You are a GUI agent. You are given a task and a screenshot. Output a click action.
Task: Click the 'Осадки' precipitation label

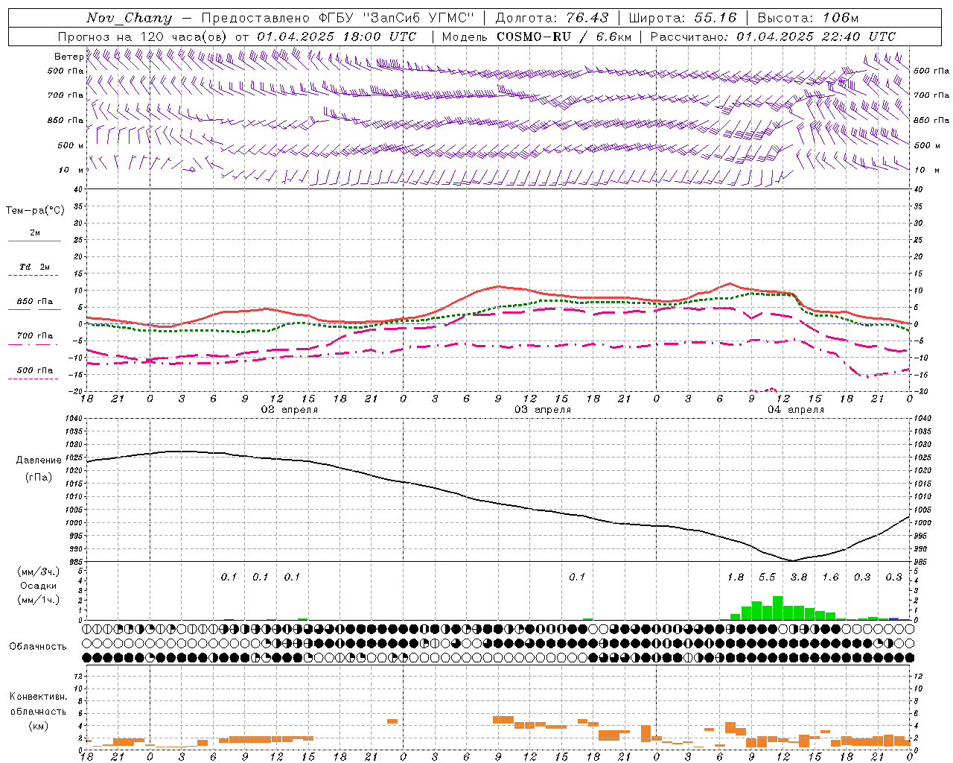tap(38, 586)
